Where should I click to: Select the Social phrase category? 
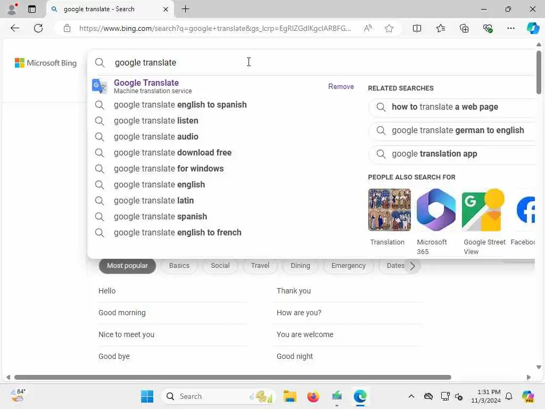click(220, 266)
